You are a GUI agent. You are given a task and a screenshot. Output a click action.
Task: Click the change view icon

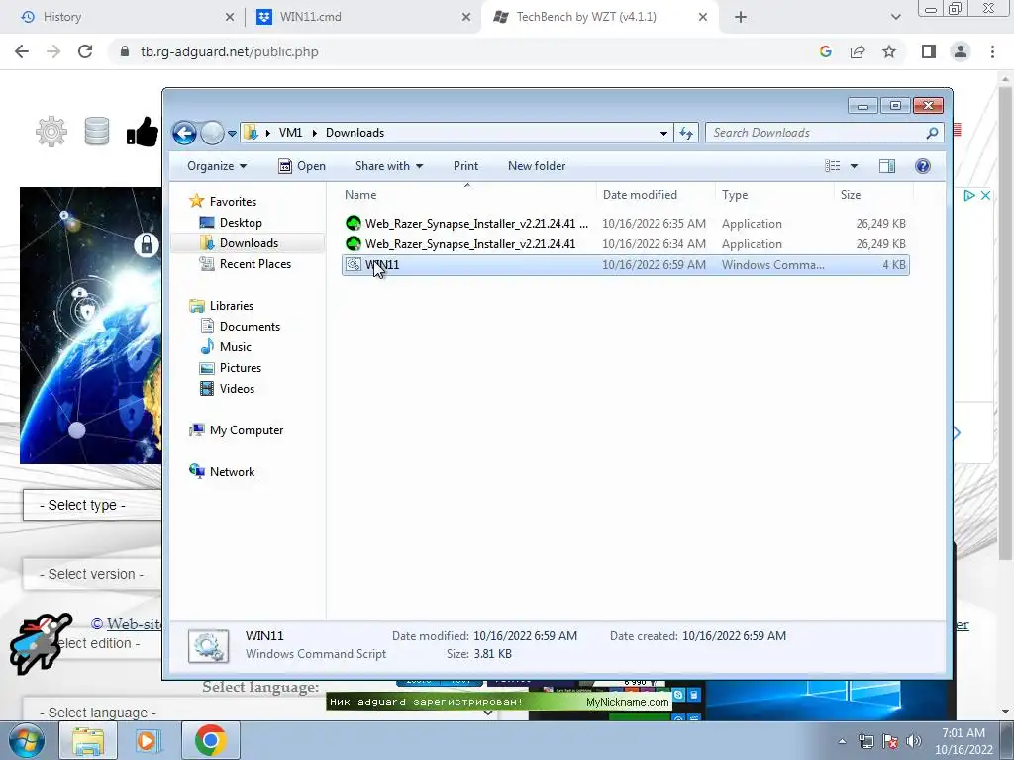coord(832,166)
